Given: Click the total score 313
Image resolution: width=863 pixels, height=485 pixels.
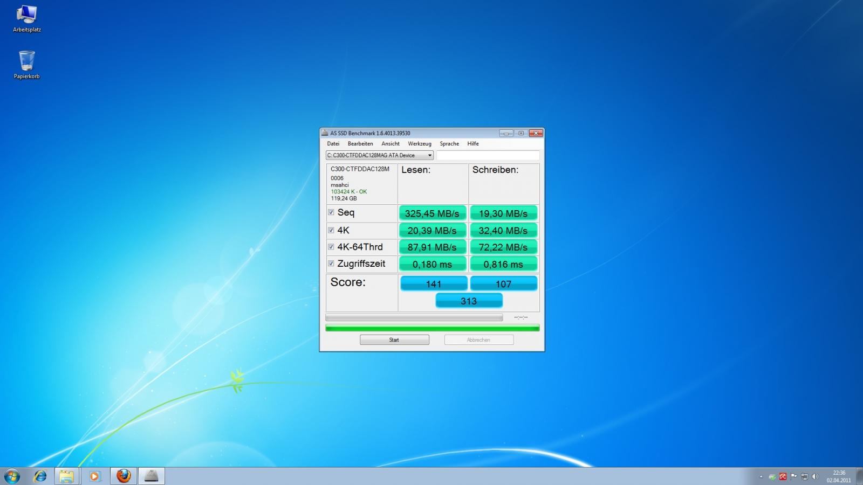Looking at the screenshot, I should click(469, 301).
